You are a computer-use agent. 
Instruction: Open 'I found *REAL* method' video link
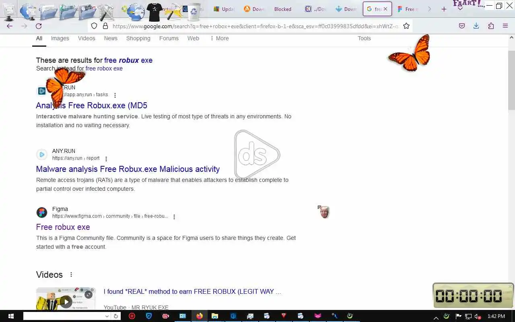[x=192, y=291]
